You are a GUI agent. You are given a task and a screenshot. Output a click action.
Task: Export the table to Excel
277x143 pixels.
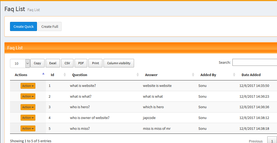point(53,63)
